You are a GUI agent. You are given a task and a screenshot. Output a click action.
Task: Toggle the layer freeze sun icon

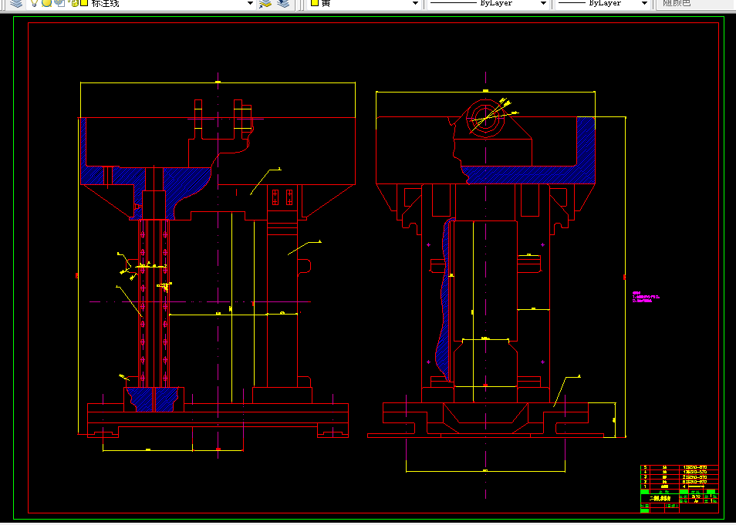(x=46, y=3)
